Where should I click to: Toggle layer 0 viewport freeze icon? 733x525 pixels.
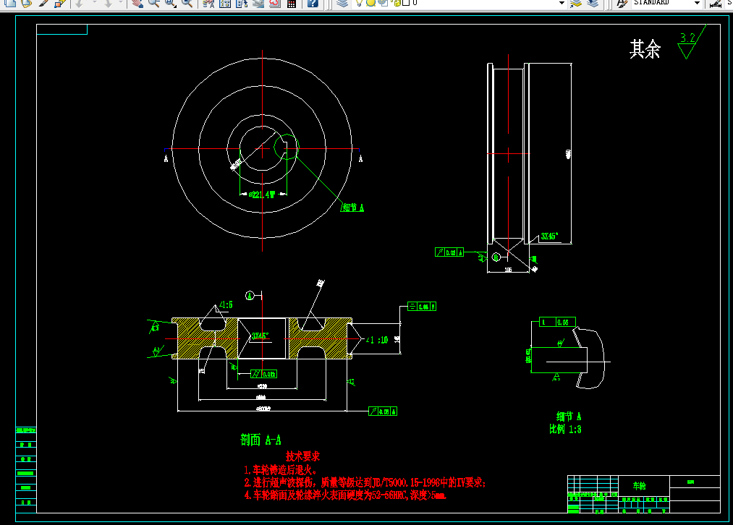tap(382, 2)
